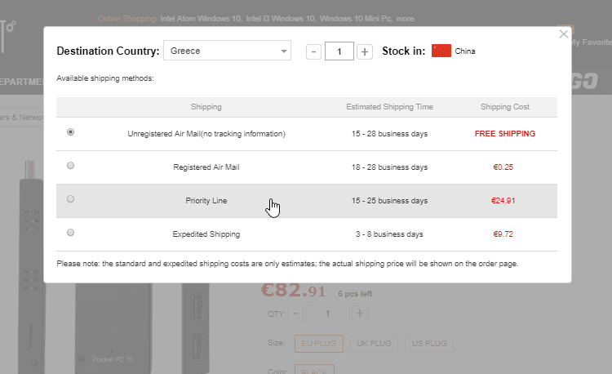Select Registered Air Mail radio button
The height and width of the screenshot is (374, 612).
tap(70, 166)
